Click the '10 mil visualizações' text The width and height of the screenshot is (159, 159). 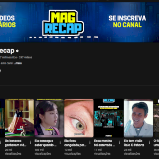tap(72, 152)
